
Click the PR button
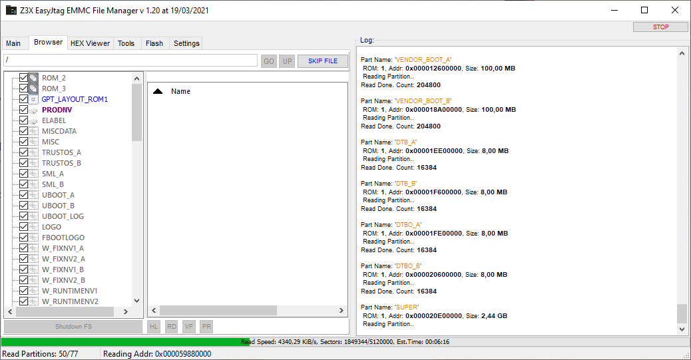[206, 327]
